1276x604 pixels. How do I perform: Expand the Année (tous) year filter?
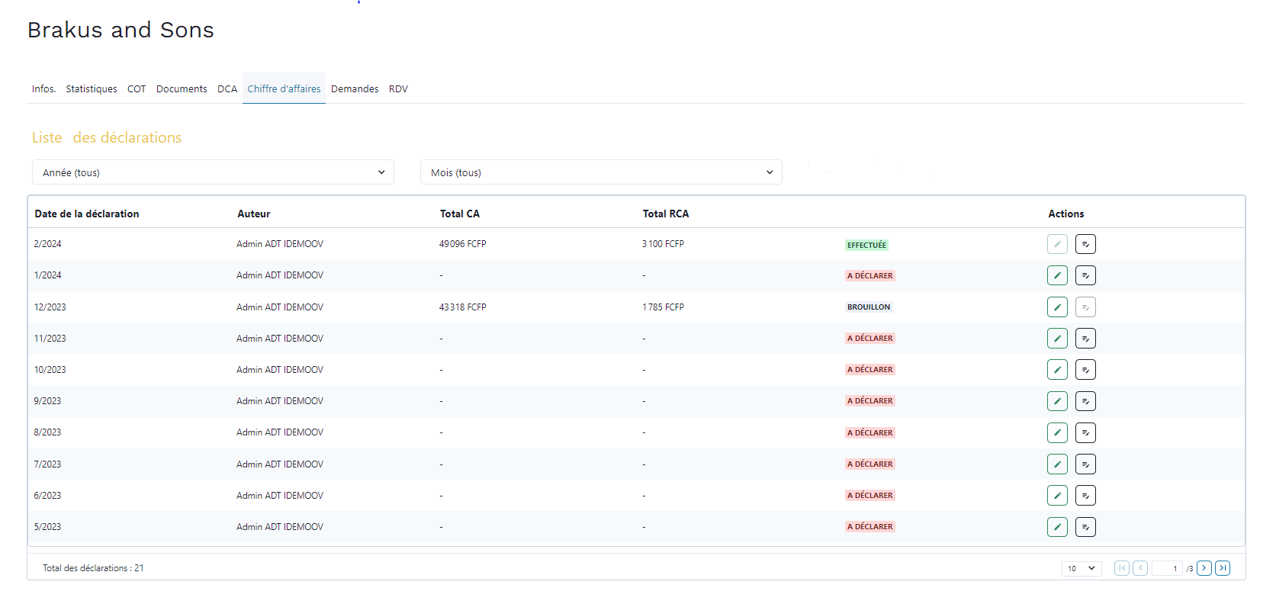click(x=213, y=172)
